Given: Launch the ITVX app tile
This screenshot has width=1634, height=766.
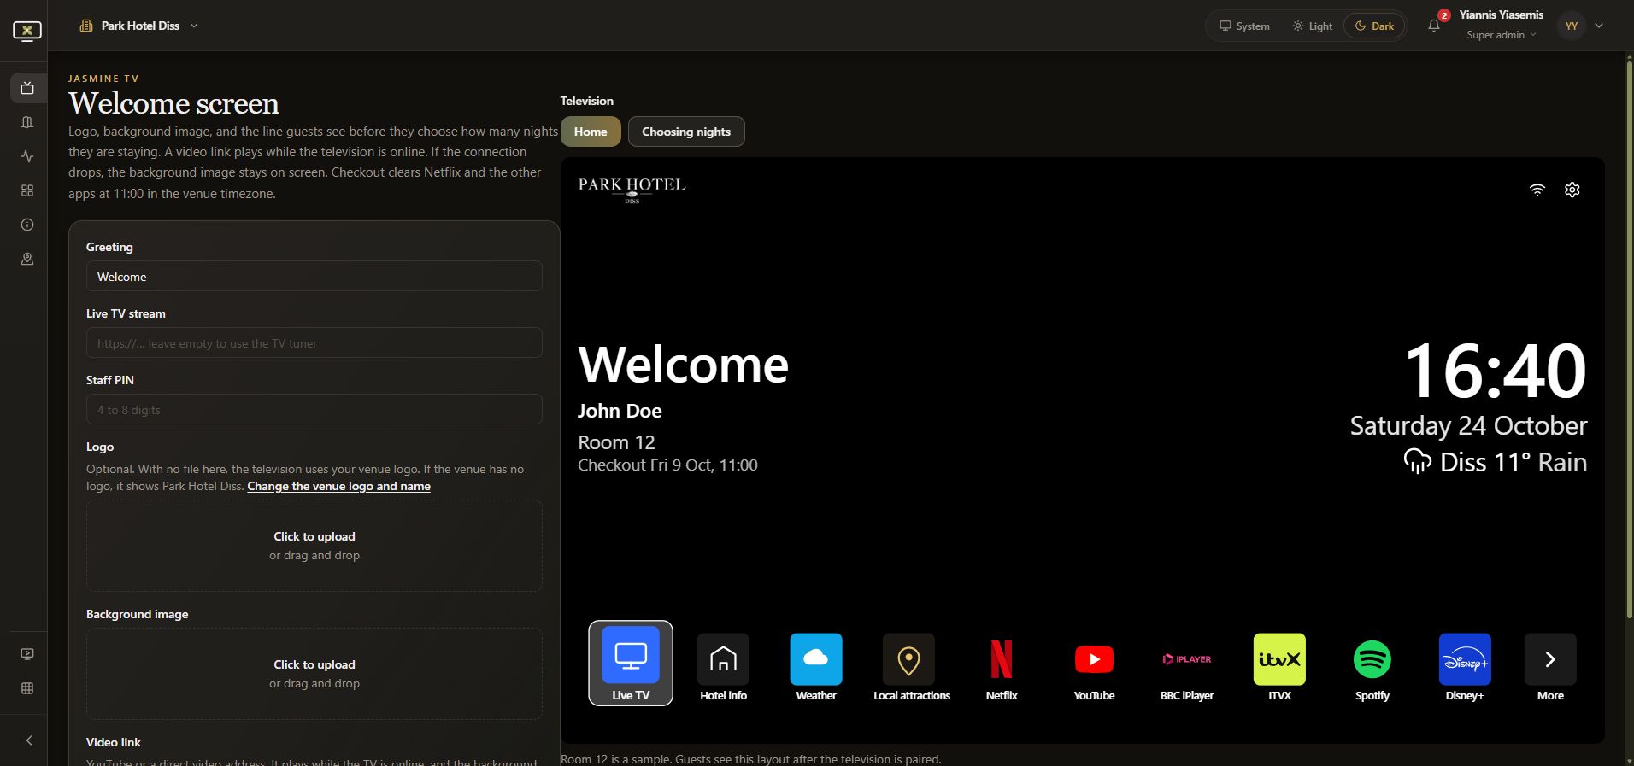Looking at the screenshot, I should [1279, 668].
